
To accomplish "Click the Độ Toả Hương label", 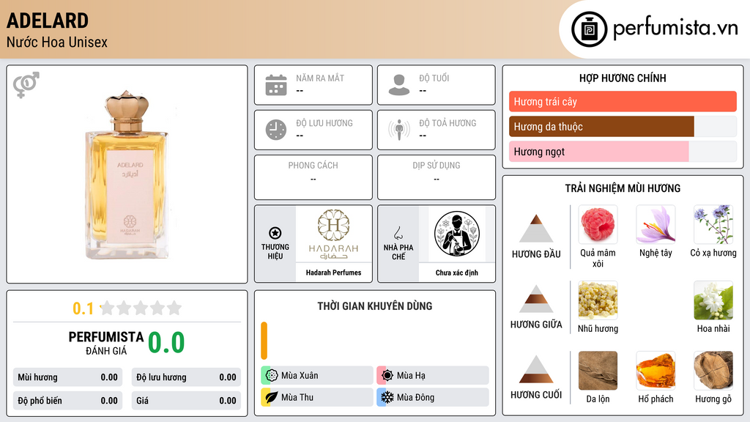I will pyautogui.click(x=448, y=123).
